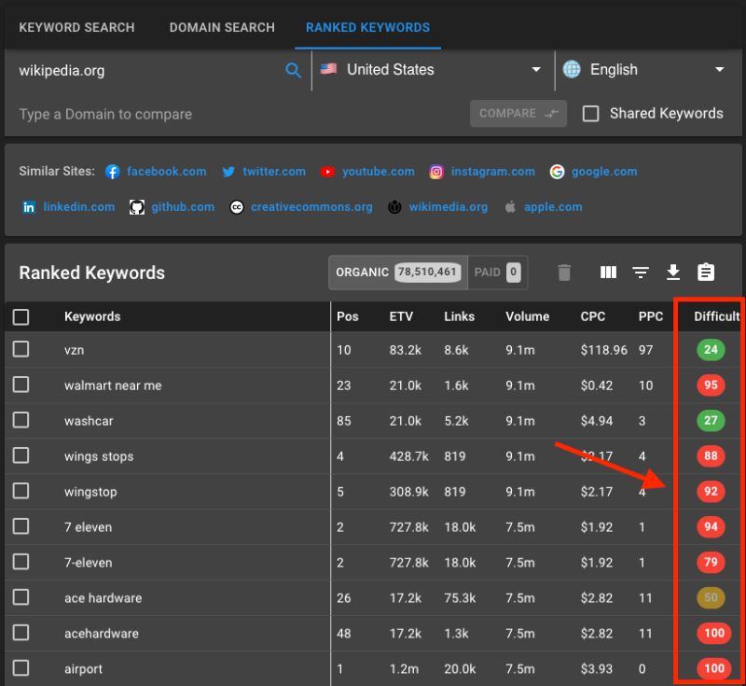Image resolution: width=746 pixels, height=686 pixels.
Task: Open the github.com similar site link
Action: pos(183,207)
